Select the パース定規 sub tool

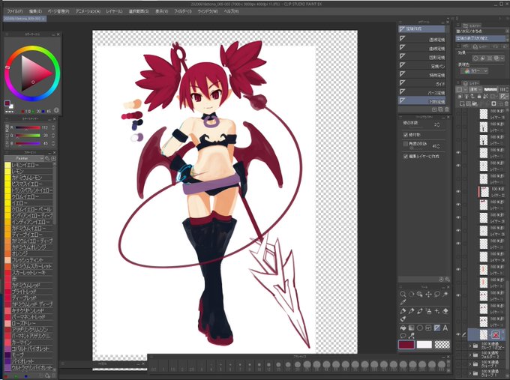coord(421,93)
